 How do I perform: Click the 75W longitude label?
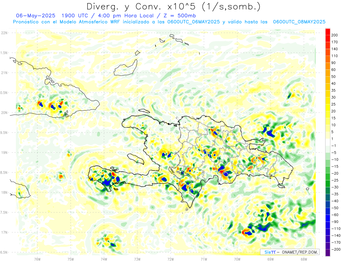(71, 259)
